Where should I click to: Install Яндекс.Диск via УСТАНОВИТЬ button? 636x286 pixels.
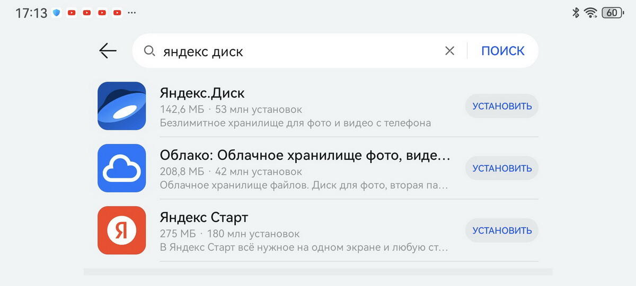501,106
